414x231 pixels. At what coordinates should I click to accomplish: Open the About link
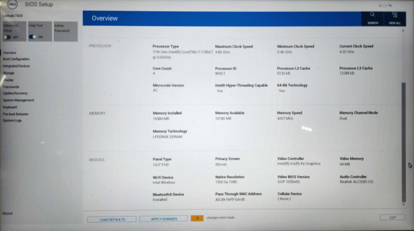coord(7,213)
